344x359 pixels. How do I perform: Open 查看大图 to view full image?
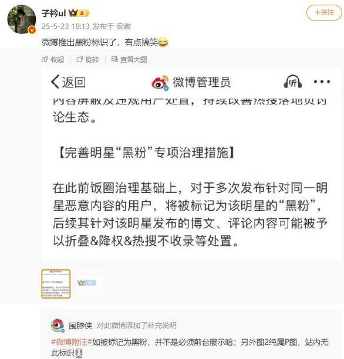click(x=129, y=59)
